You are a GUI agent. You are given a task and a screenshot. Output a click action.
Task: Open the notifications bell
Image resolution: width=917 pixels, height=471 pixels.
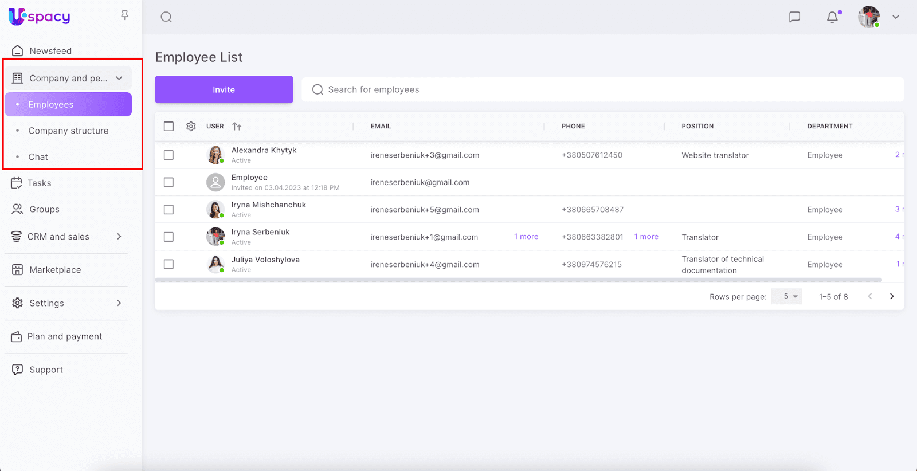[x=832, y=17]
